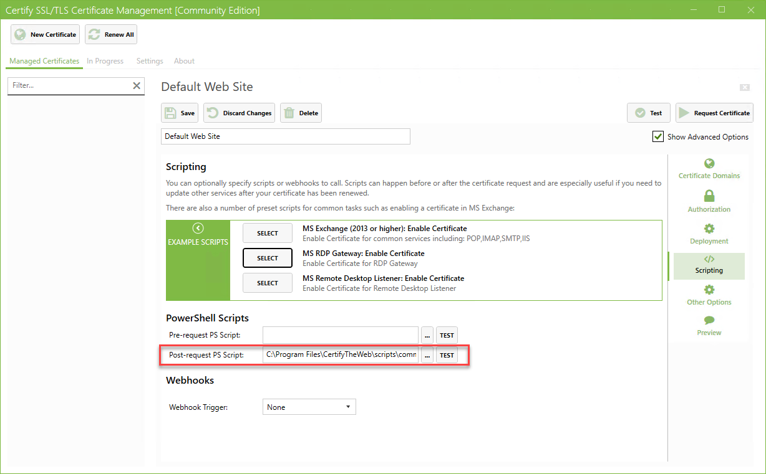Screen dimensions: 766x474
Task: Close the Default Web Site details panel
Action: (744, 87)
